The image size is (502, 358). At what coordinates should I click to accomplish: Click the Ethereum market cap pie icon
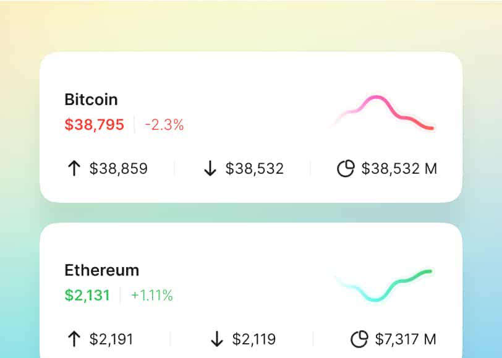[x=359, y=339]
